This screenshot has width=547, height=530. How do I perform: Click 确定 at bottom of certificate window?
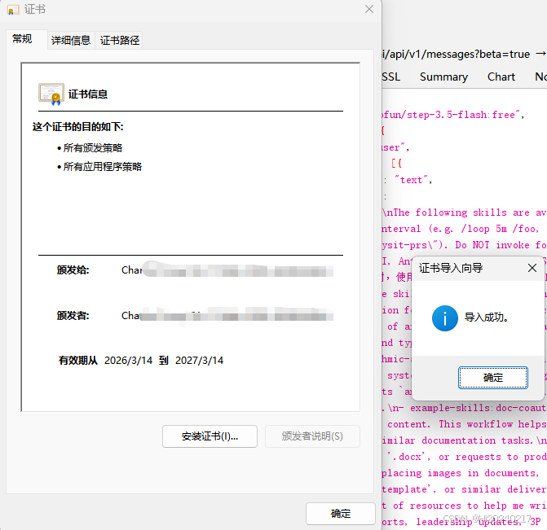click(x=341, y=514)
